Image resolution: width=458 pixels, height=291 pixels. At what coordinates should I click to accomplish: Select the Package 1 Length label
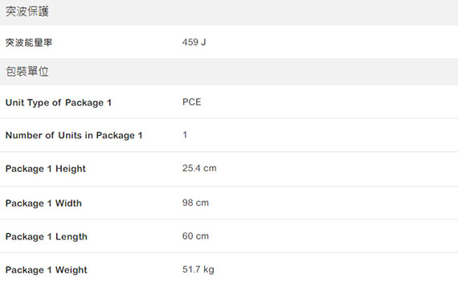[47, 236]
